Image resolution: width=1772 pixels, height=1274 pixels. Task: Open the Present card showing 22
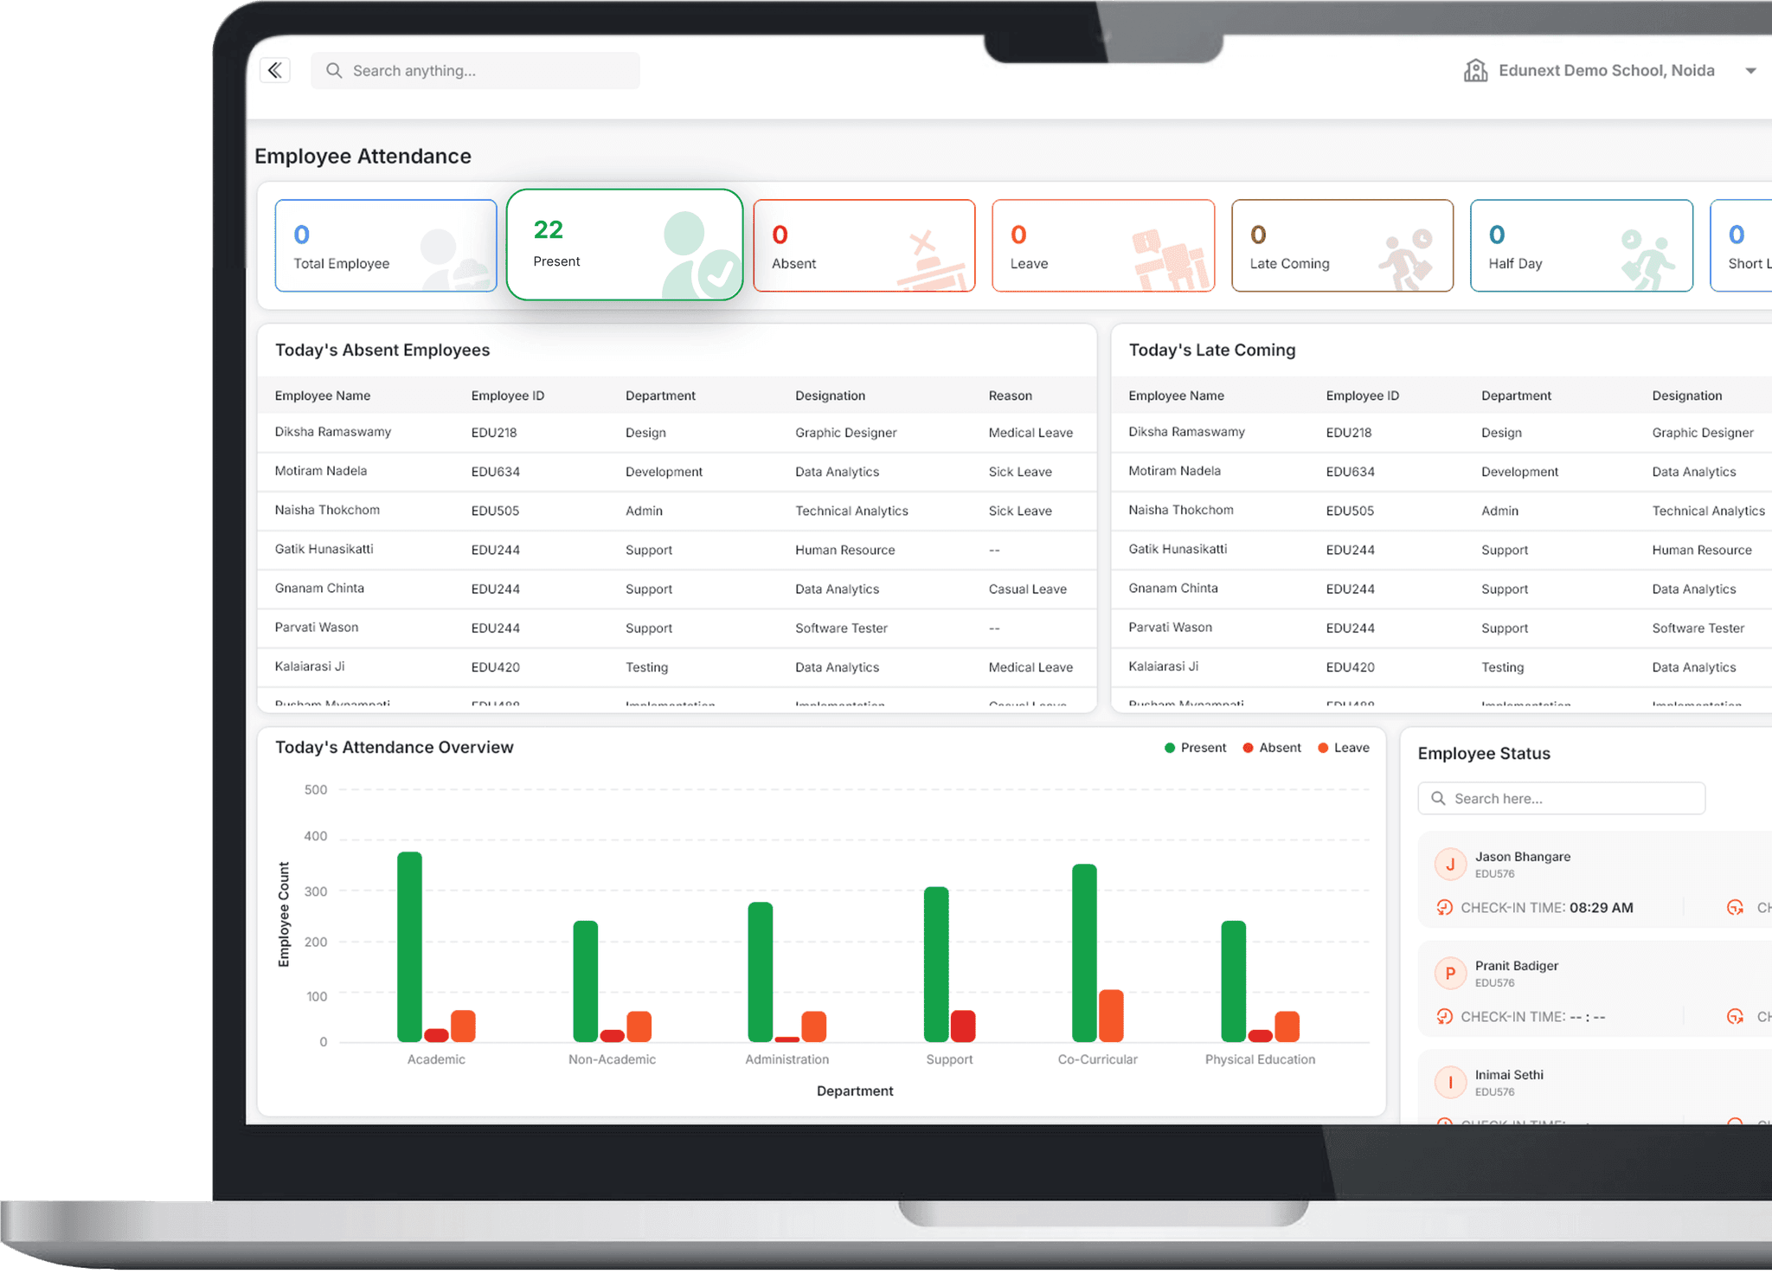click(625, 244)
